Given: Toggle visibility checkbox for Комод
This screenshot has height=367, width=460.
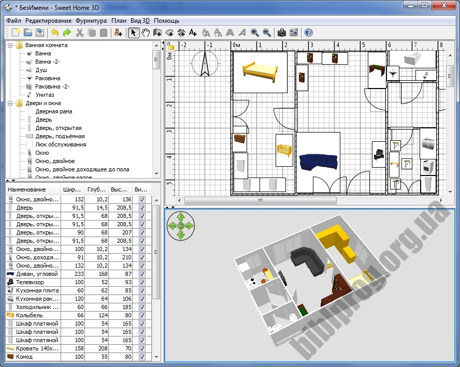Looking at the screenshot, I should click(x=142, y=357).
